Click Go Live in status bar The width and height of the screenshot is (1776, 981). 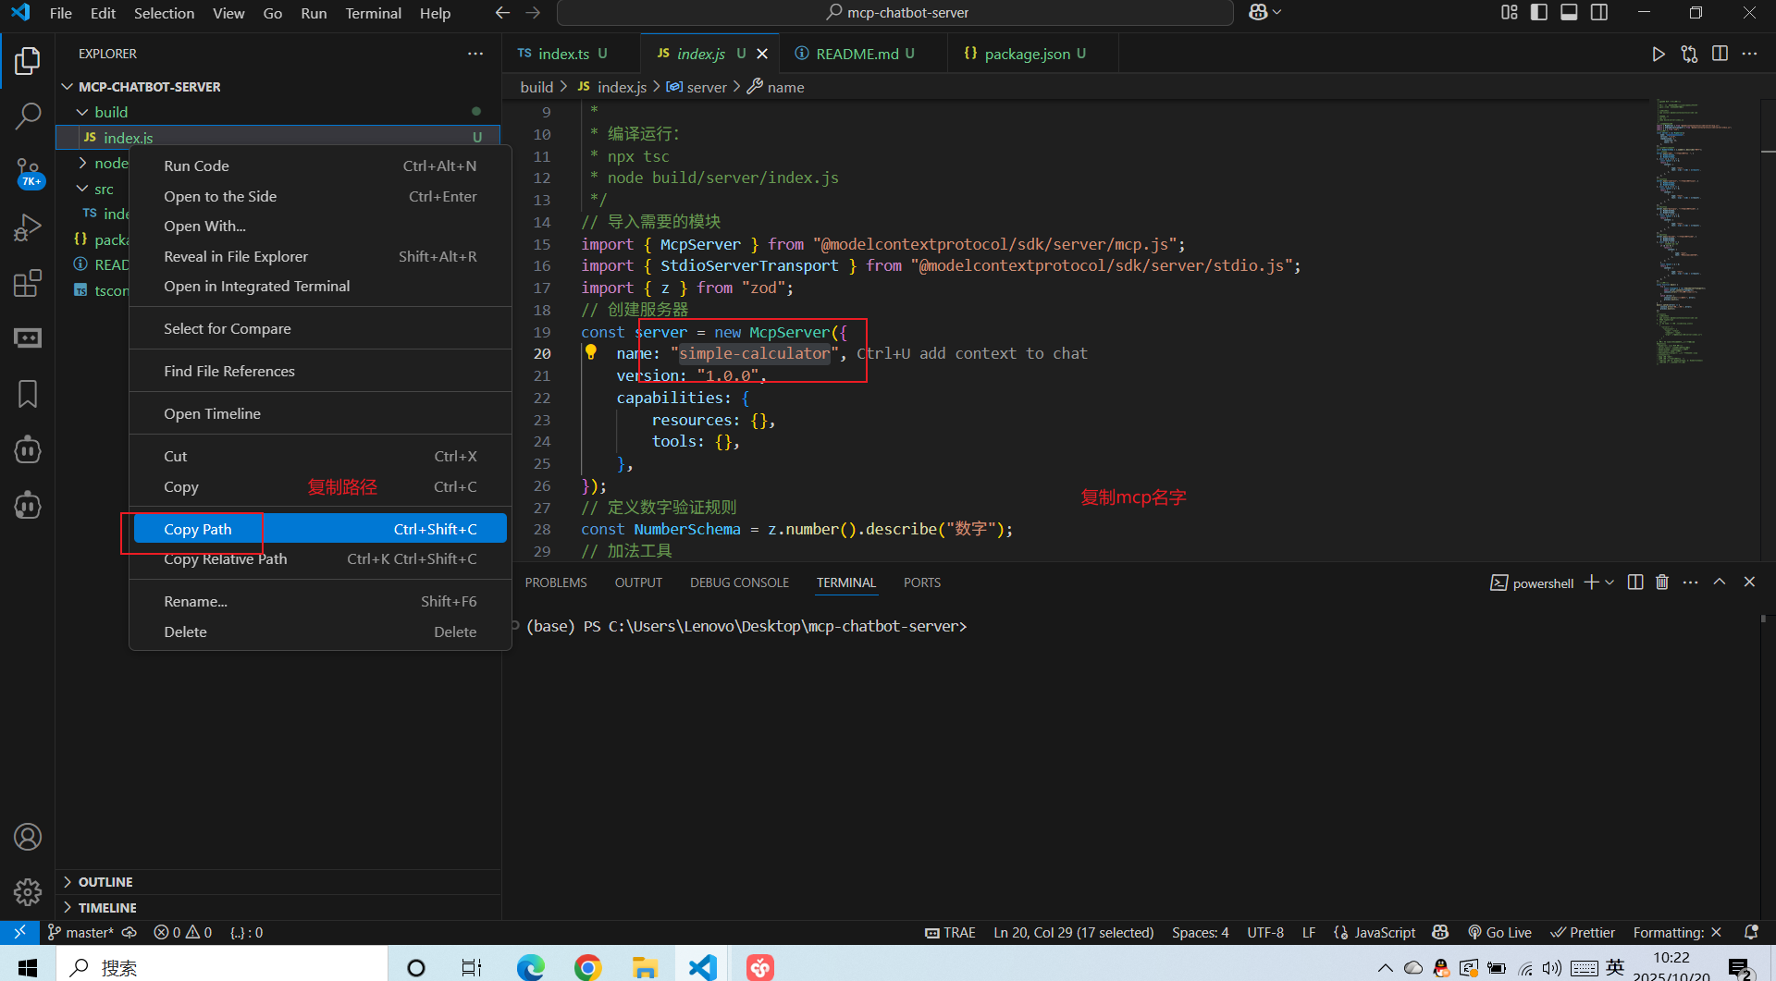point(1499,932)
